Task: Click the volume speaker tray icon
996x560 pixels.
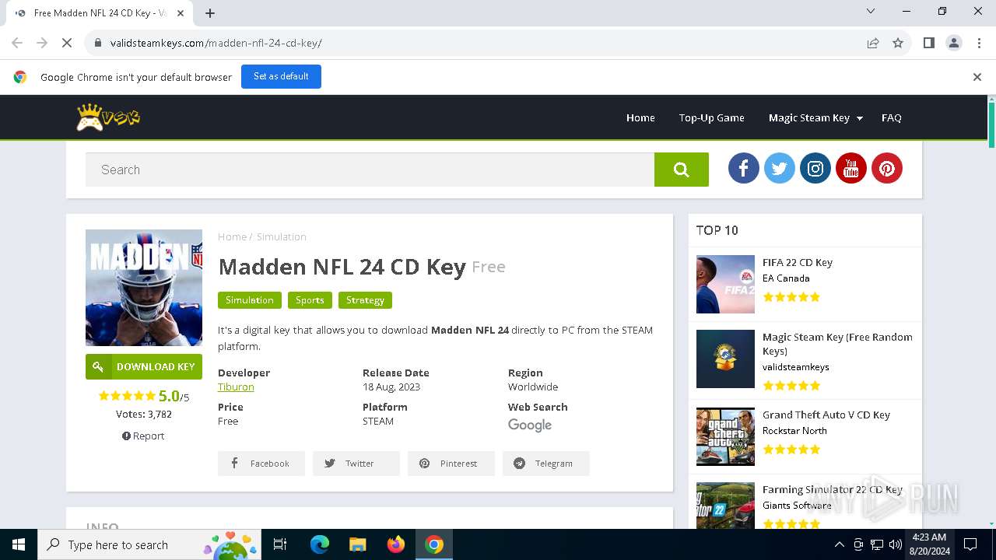Action: click(x=896, y=544)
